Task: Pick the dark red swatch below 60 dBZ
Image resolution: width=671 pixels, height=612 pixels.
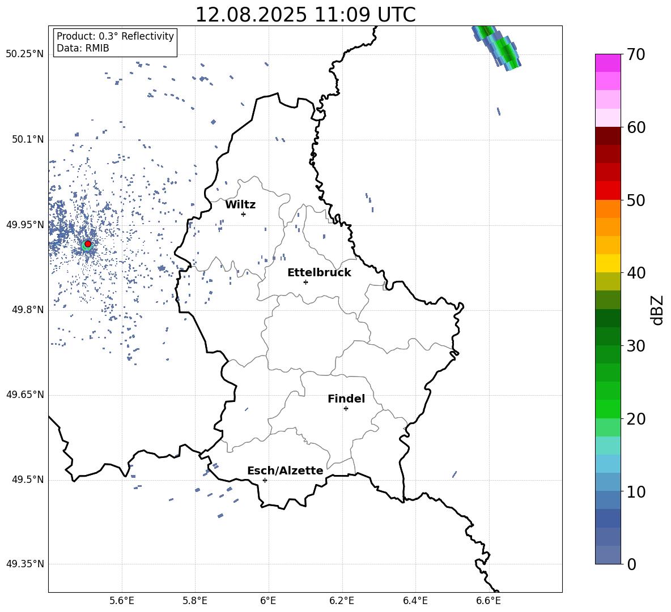Action: [608, 136]
